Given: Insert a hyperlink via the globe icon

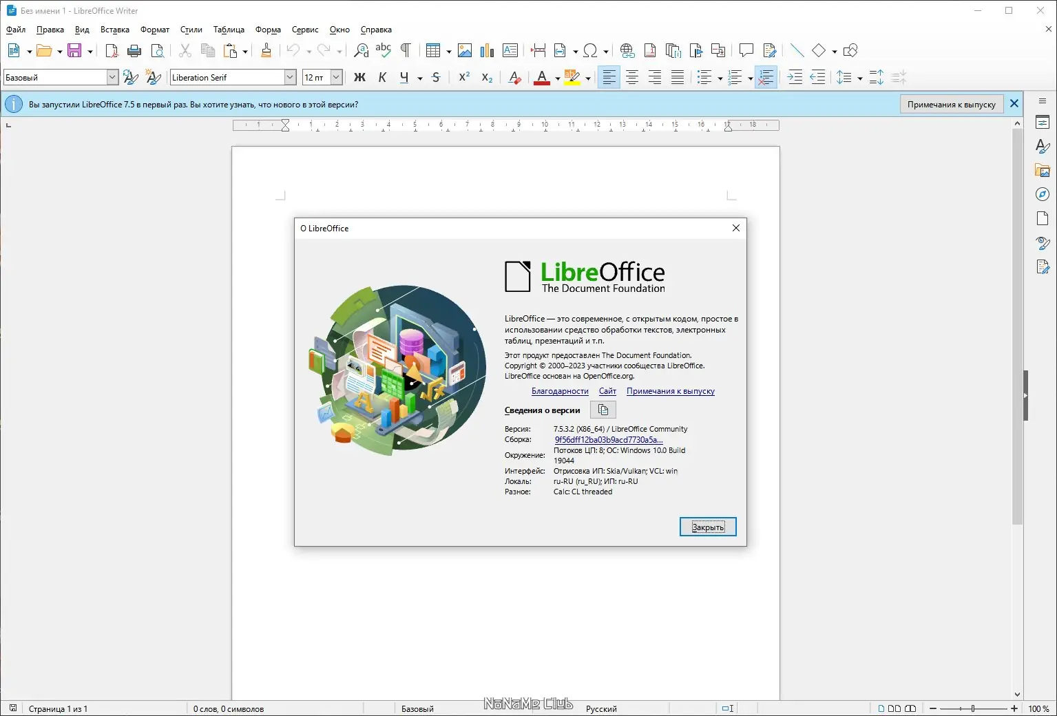Looking at the screenshot, I should pos(627,50).
